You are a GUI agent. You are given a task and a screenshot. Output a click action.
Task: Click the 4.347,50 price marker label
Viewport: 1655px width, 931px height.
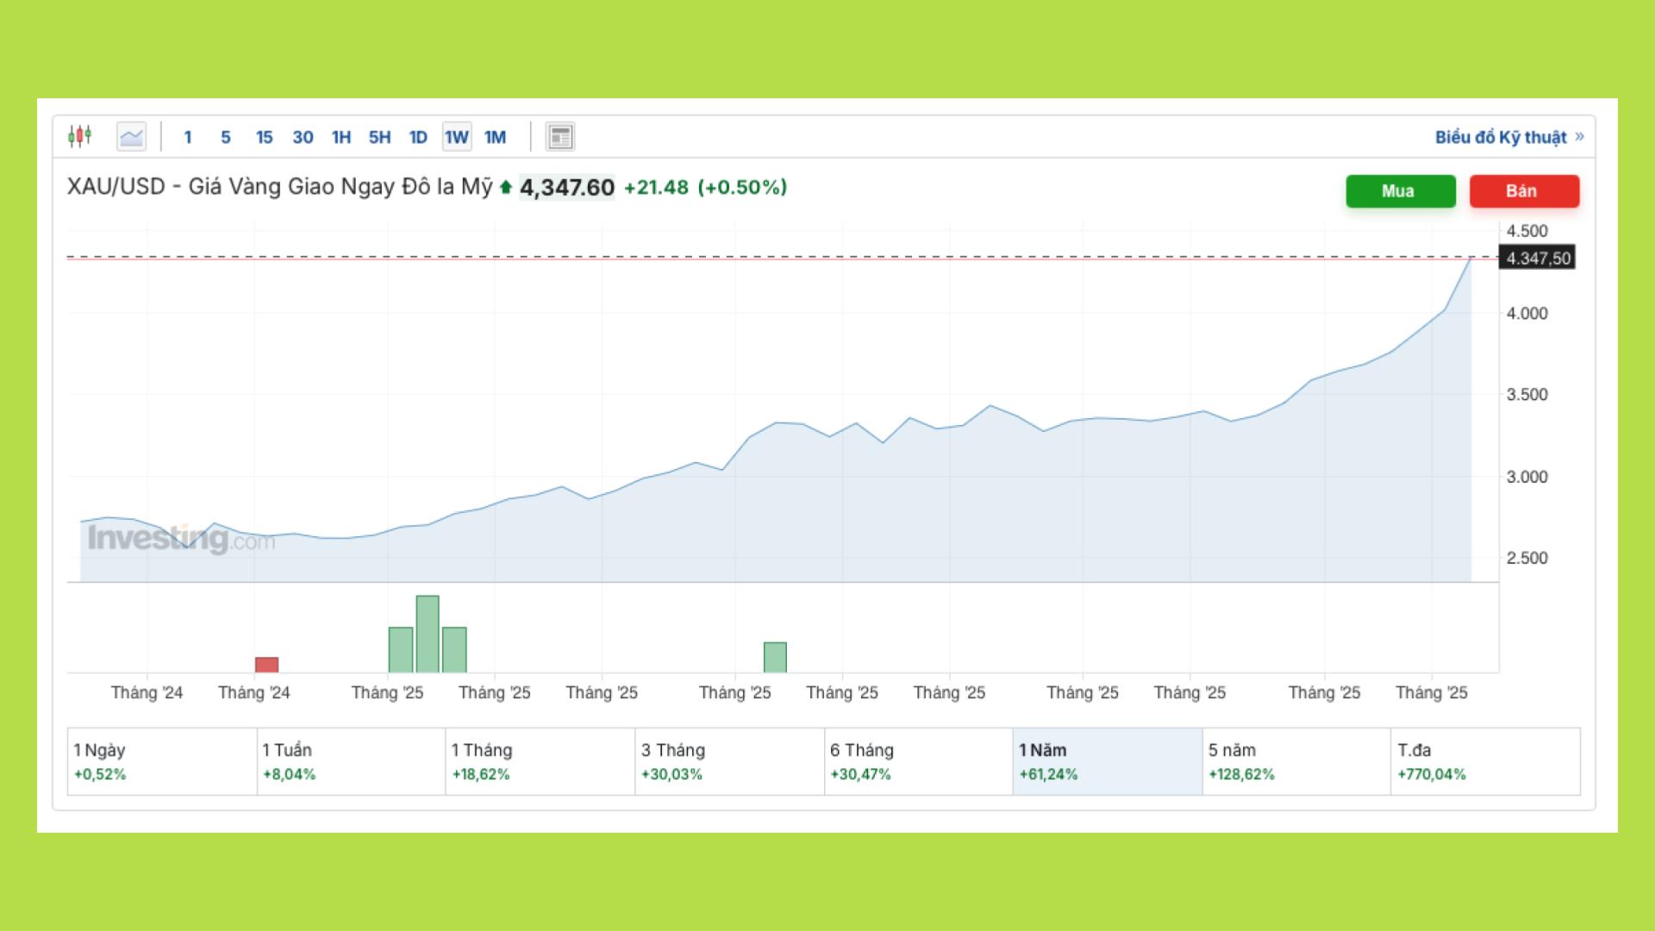pyautogui.click(x=1538, y=258)
